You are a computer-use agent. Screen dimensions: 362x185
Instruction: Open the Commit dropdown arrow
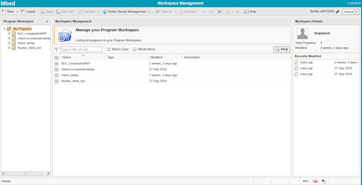tap(175, 12)
